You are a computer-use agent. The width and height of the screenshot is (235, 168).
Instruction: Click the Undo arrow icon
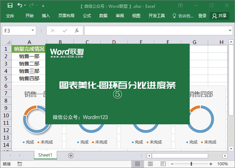(x=20, y=6)
